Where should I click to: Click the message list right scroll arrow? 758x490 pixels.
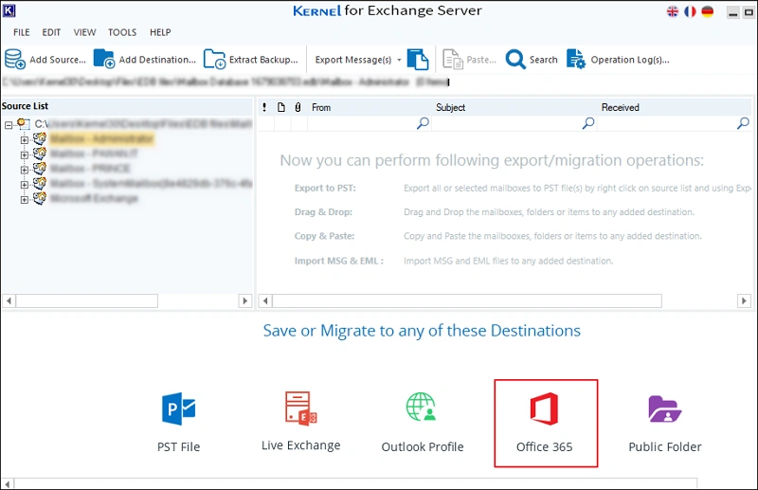coord(744,300)
